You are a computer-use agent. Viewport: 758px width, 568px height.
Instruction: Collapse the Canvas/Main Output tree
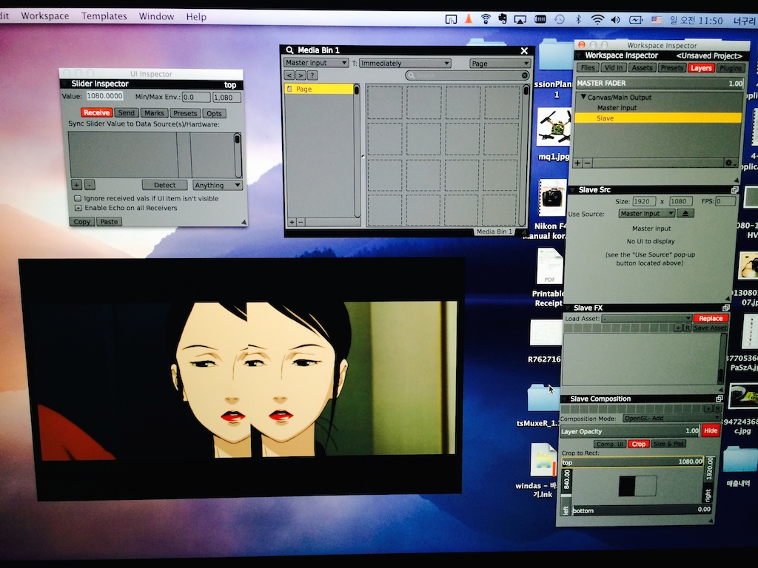[583, 97]
